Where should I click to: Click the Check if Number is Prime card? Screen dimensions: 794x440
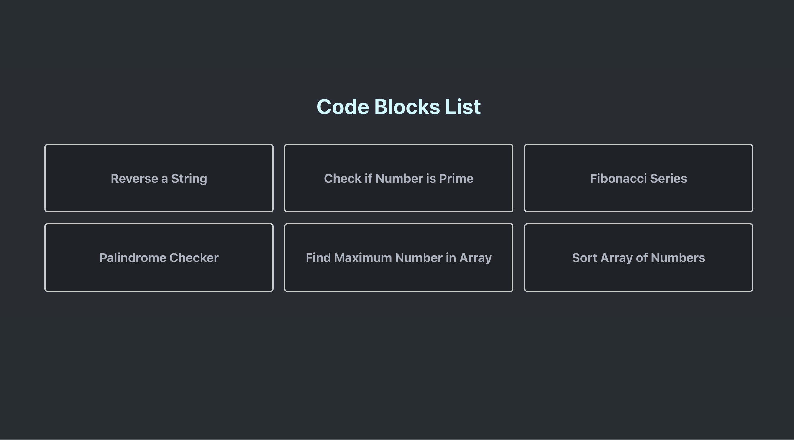(x=399, y=178)
